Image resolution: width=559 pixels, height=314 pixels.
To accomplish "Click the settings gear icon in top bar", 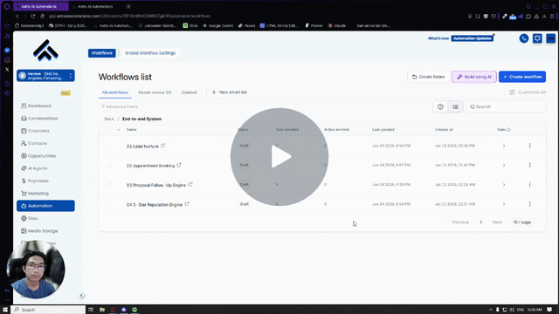I will [x=537, y=38].
